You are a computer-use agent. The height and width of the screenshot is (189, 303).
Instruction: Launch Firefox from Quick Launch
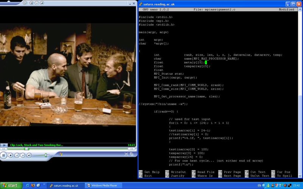(33, 185)
